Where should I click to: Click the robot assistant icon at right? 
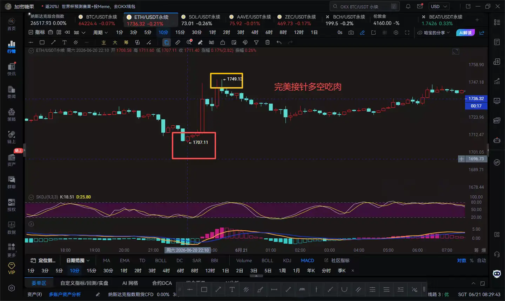tap(497, 140)
